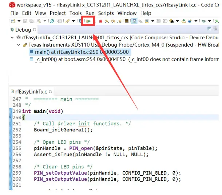
Task: Open the Build hammer dropdown arrow
Action: (x=45, y=21)
